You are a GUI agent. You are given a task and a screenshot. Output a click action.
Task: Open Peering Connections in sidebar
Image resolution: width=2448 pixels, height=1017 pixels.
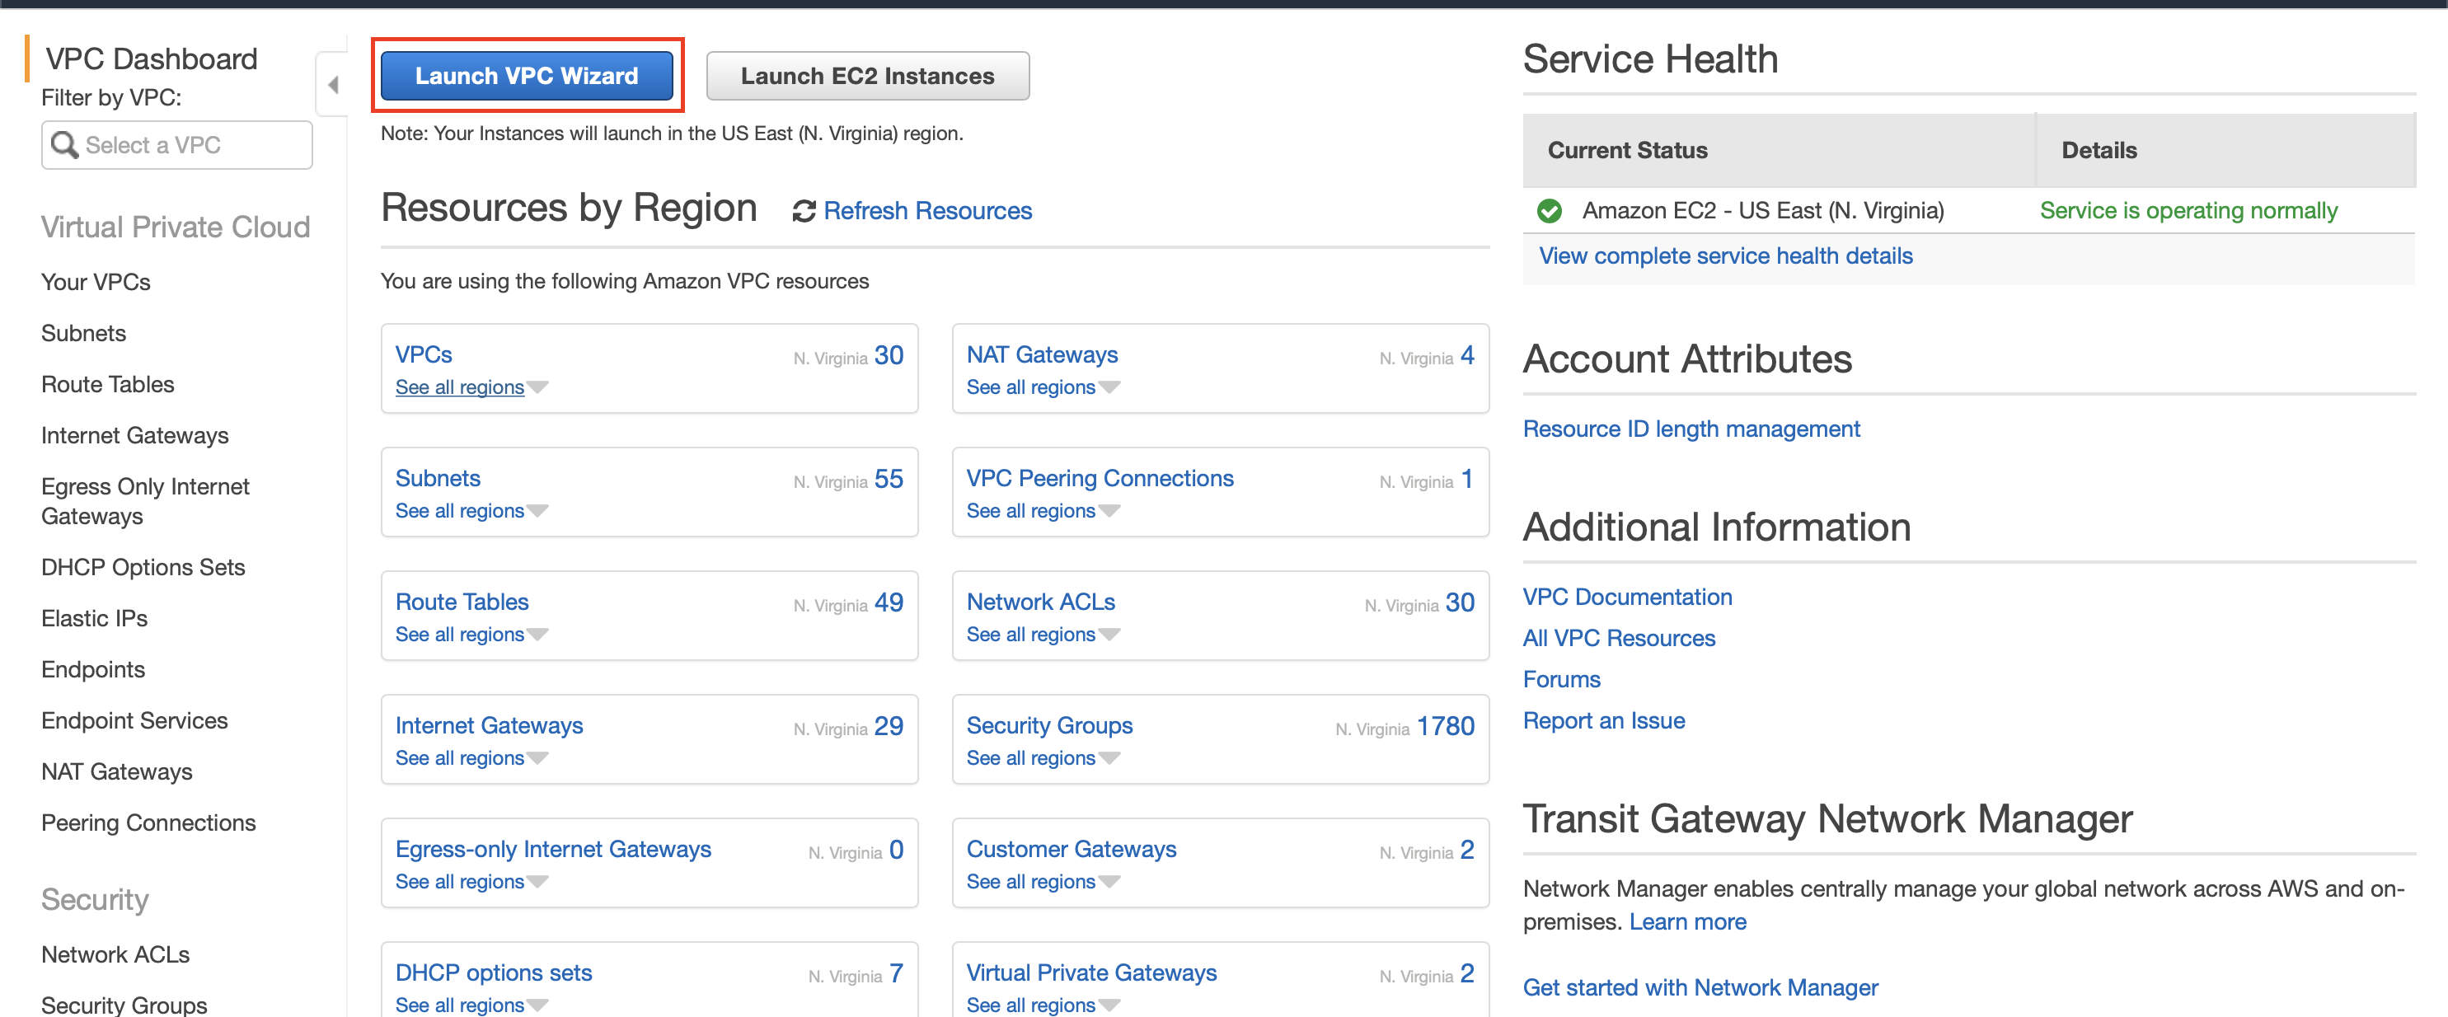(x=148, y=823)
